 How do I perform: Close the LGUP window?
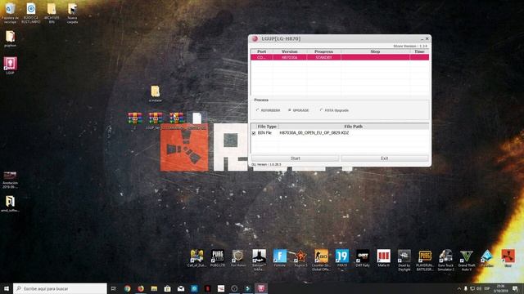click(x=427, y=38)
